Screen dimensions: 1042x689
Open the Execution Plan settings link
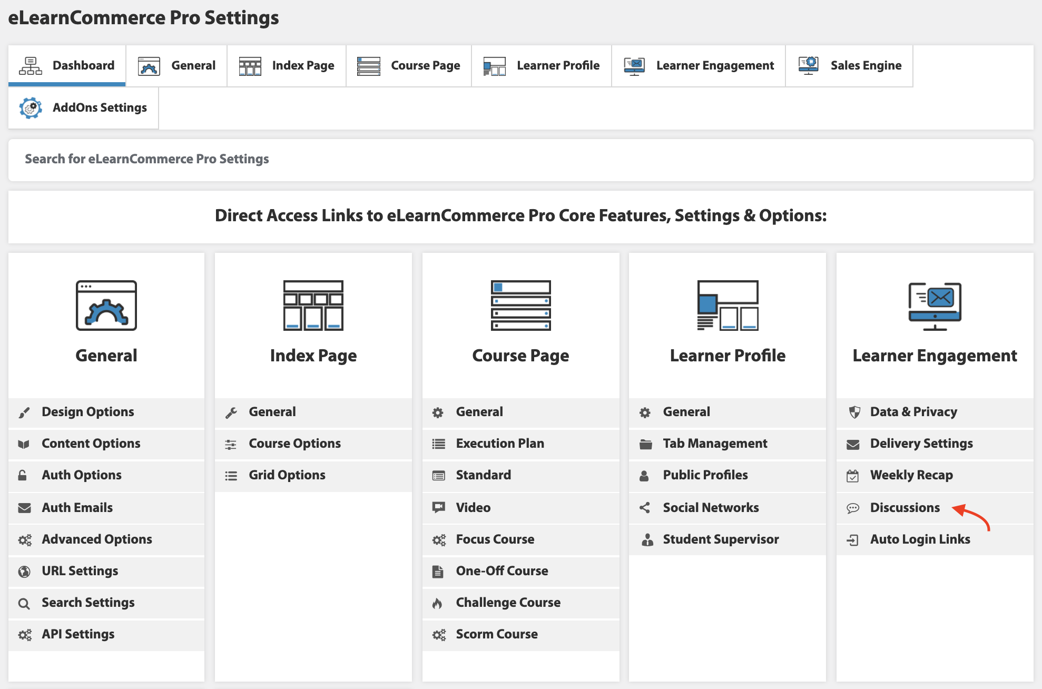(x=500, y=444)
